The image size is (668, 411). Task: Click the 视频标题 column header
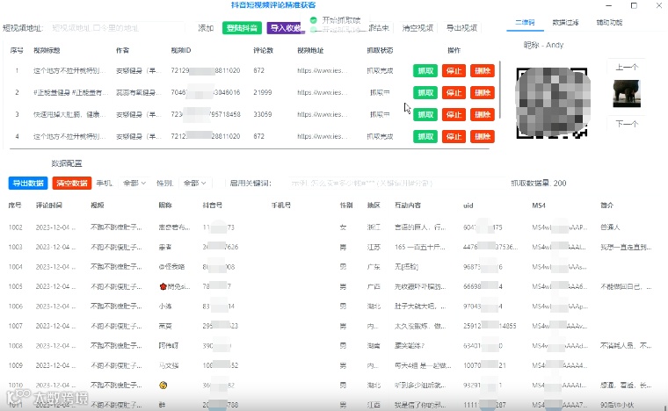[47, 50]
